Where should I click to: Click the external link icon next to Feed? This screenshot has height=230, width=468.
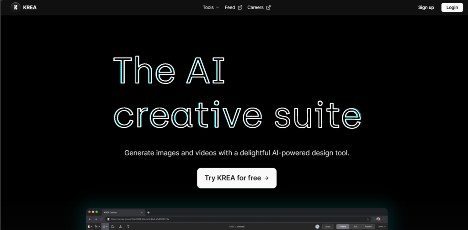[x=240, y=7]
